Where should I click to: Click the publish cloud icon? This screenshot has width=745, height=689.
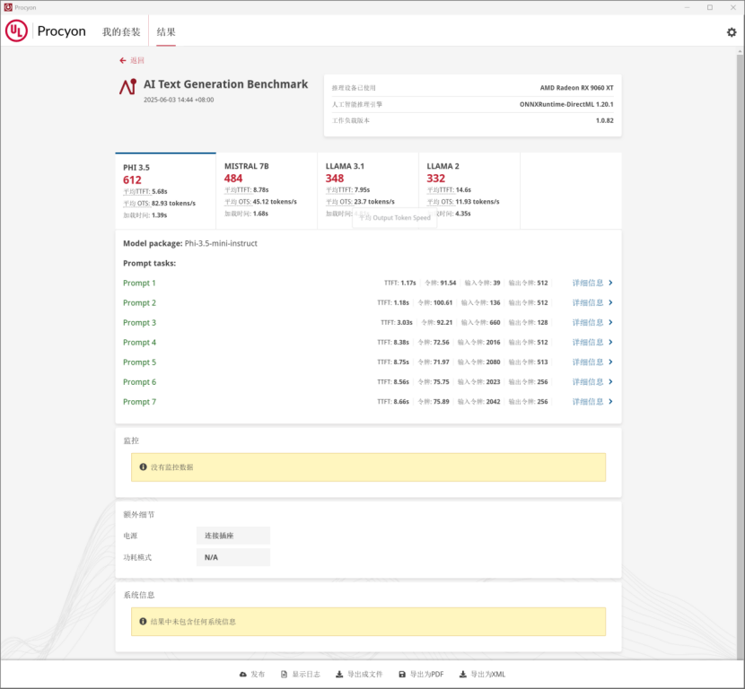click(242, 675)
